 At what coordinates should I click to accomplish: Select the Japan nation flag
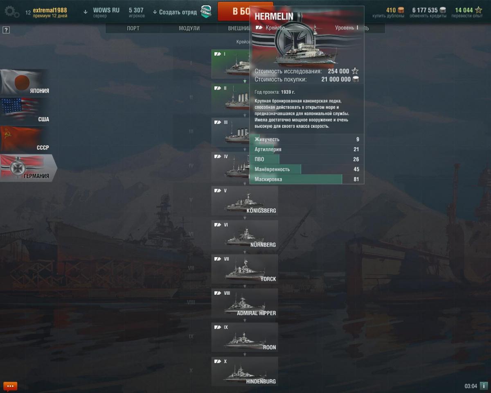[25, 82]
